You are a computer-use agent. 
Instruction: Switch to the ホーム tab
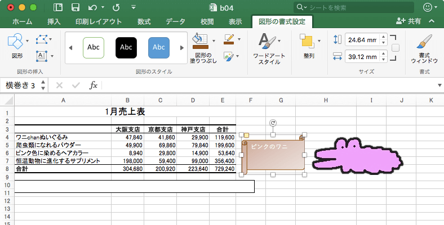coord(23,21)
